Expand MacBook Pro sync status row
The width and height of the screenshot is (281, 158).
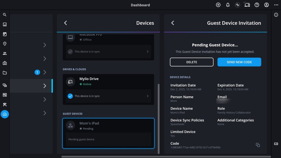click(108, 52)
